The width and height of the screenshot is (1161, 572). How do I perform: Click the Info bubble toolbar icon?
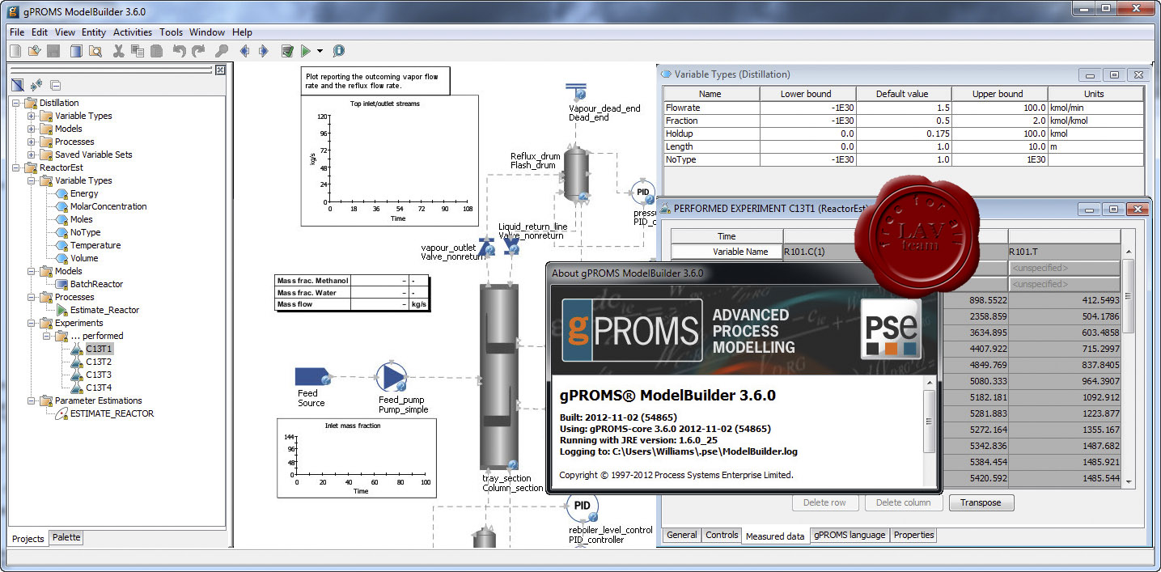point(338,51)
